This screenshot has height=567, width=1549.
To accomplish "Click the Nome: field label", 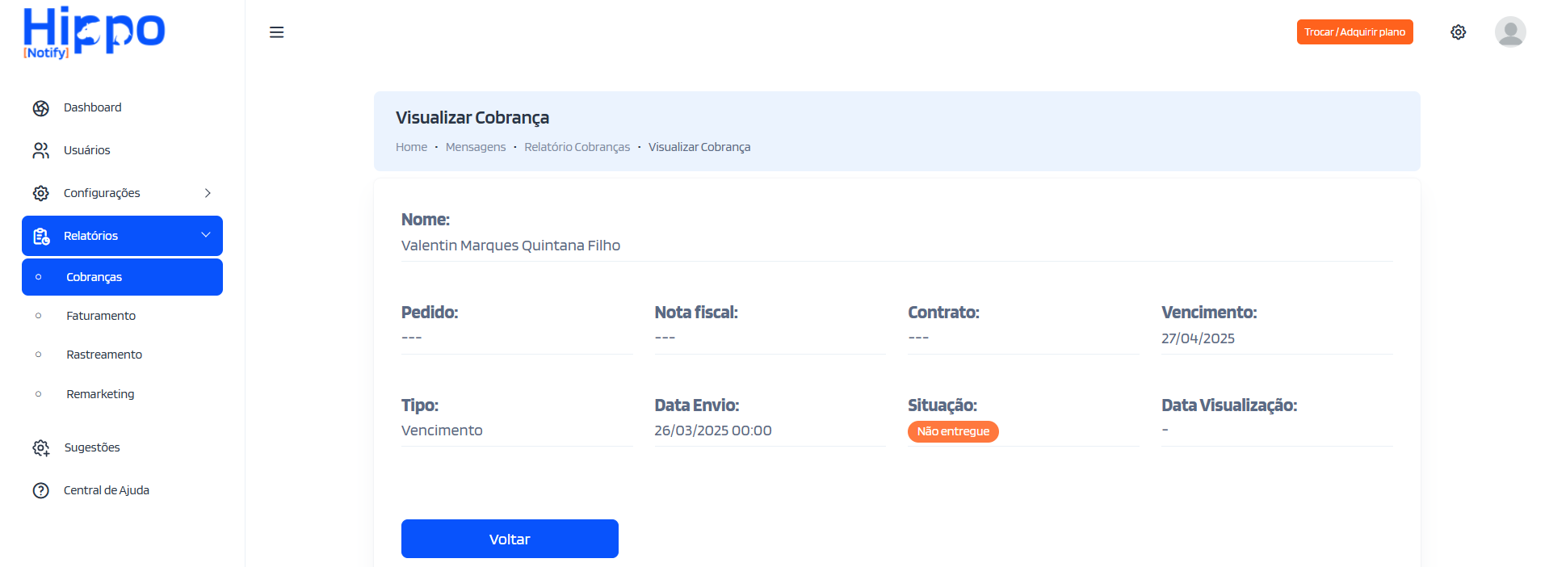I will coord(426,220).
